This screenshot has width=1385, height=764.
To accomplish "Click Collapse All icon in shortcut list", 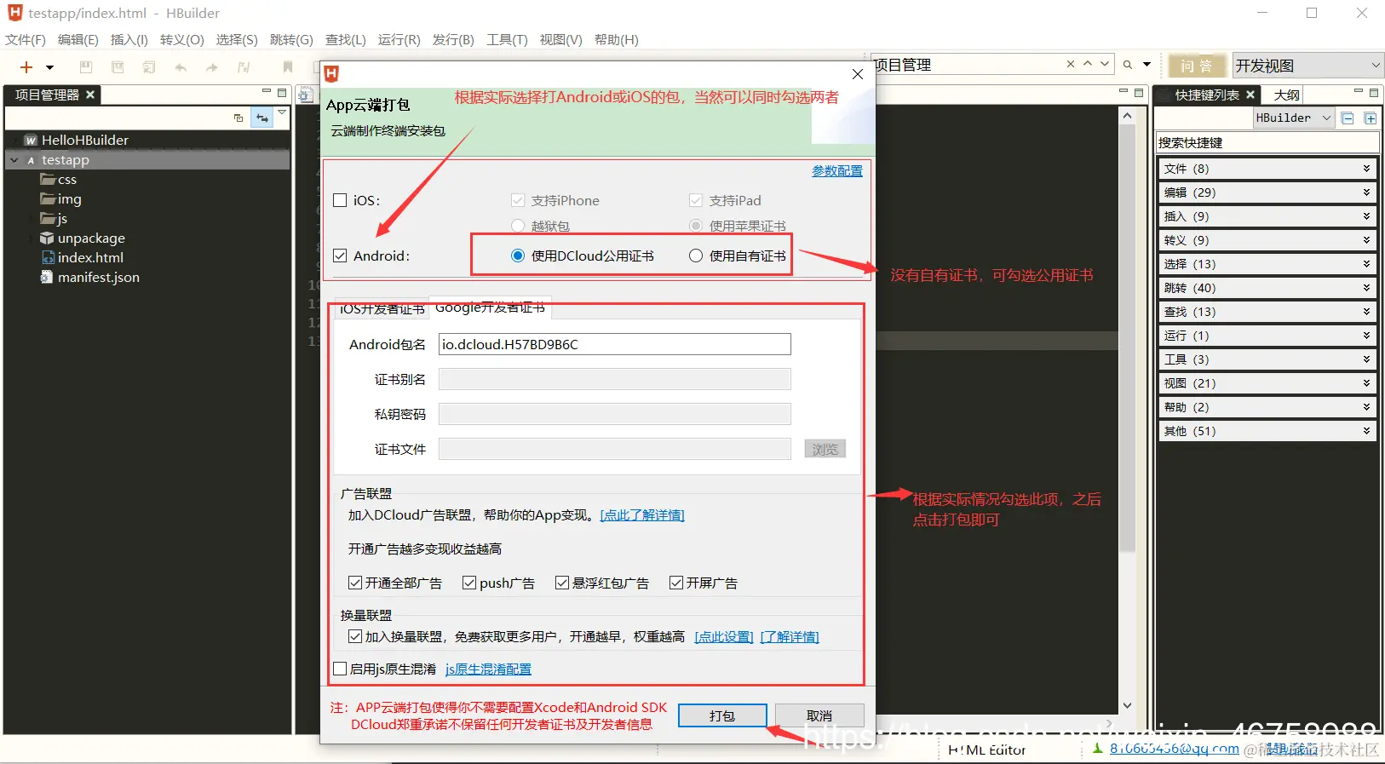I will [1348, 118].
